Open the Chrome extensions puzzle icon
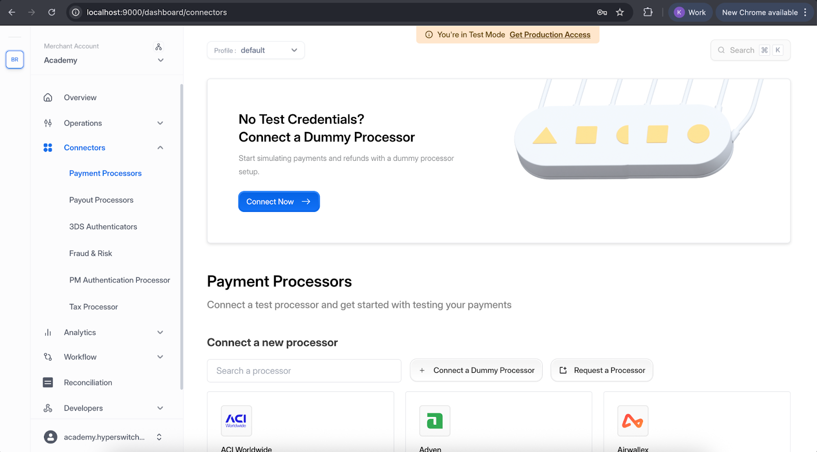817x452 pixels. (648, 12)
